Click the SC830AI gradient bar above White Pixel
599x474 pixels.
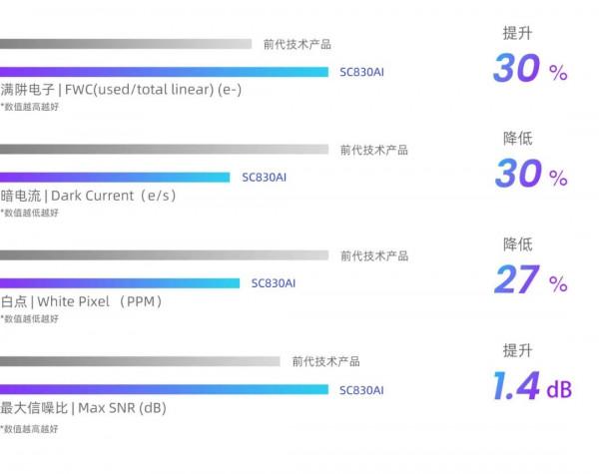[x=120, y=282]
